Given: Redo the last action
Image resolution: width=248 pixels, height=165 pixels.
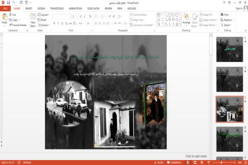Looking at the screenshot, I should (x=21, y=2).
